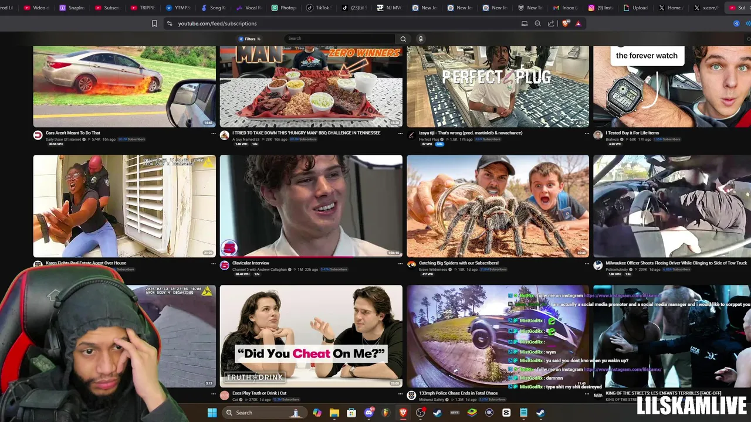Open Midwest Safety channel avatar
This screenshot has height=422, width=751.
tap(411, 396)
